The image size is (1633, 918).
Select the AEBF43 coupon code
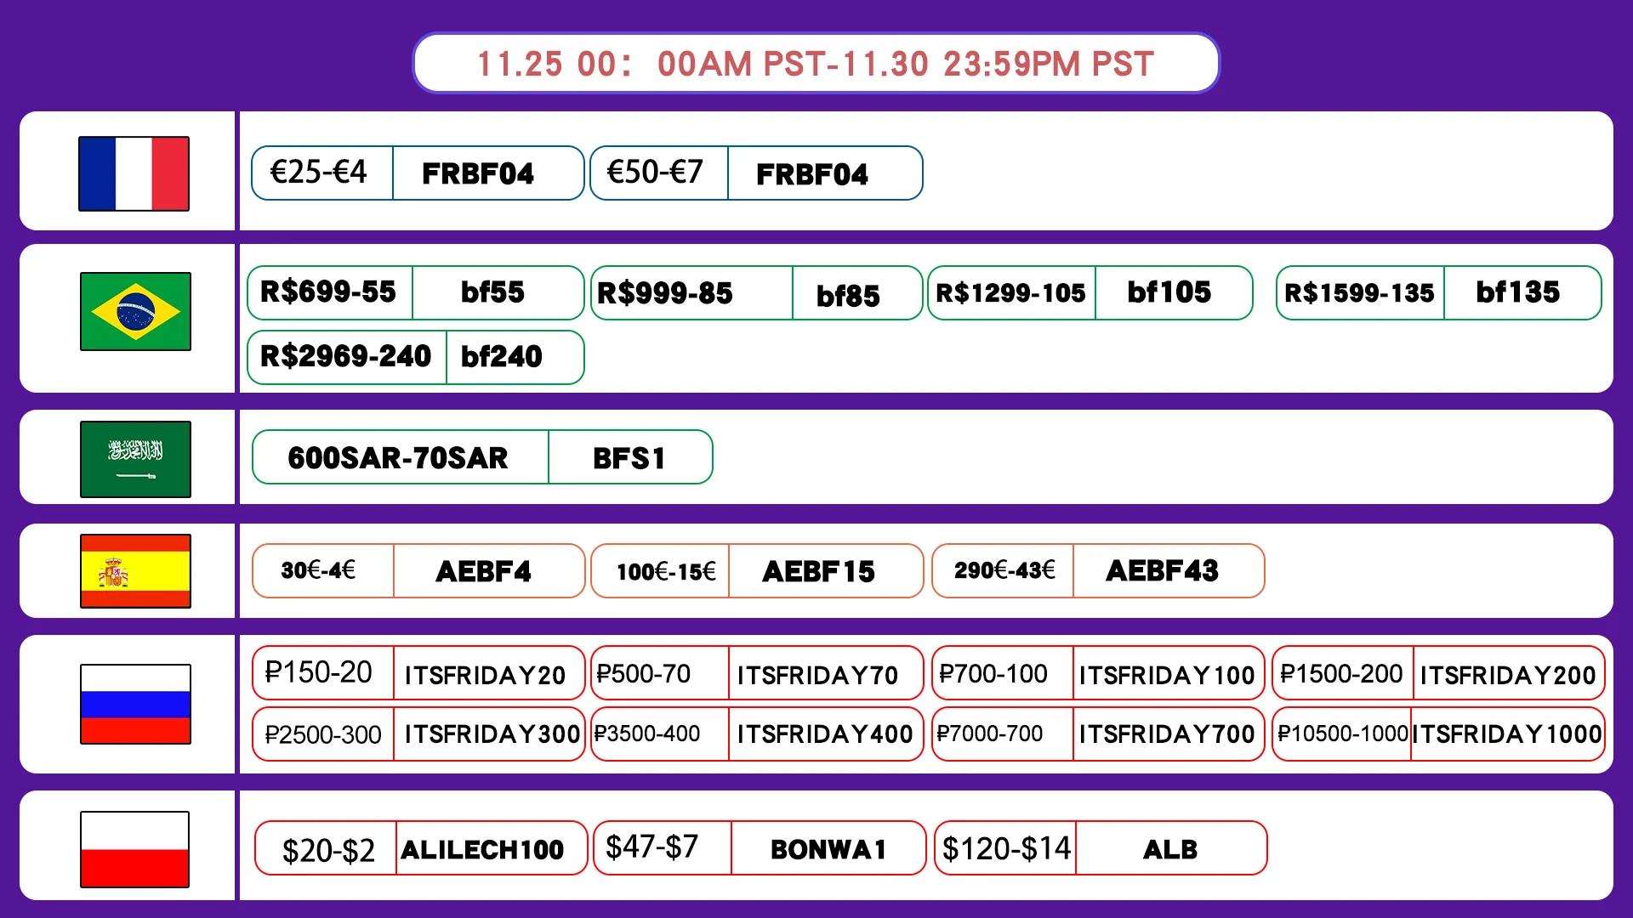tap(1162, 570)
